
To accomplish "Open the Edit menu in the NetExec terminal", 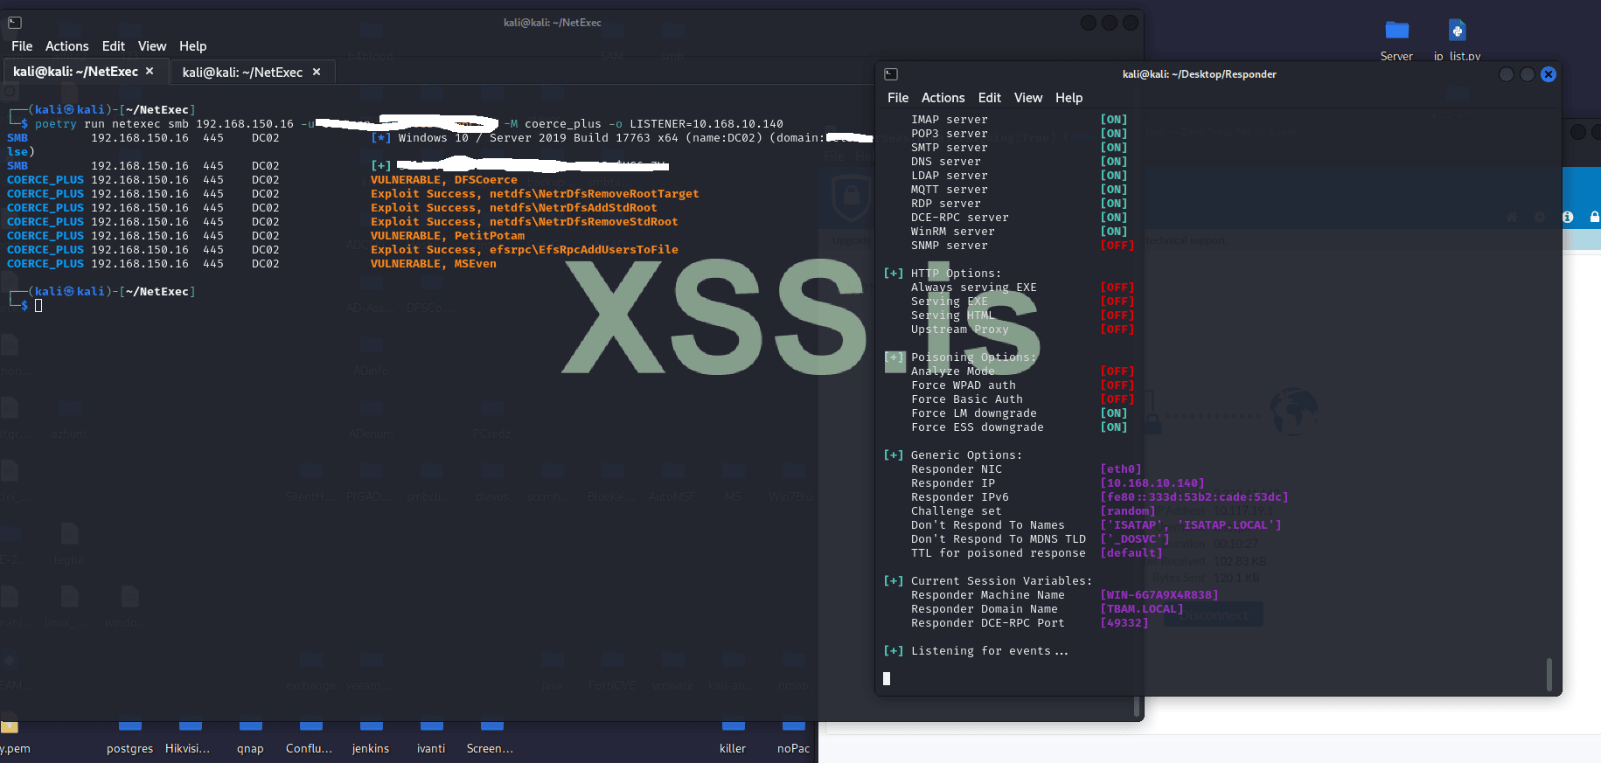I will click(x=114, y=46).
